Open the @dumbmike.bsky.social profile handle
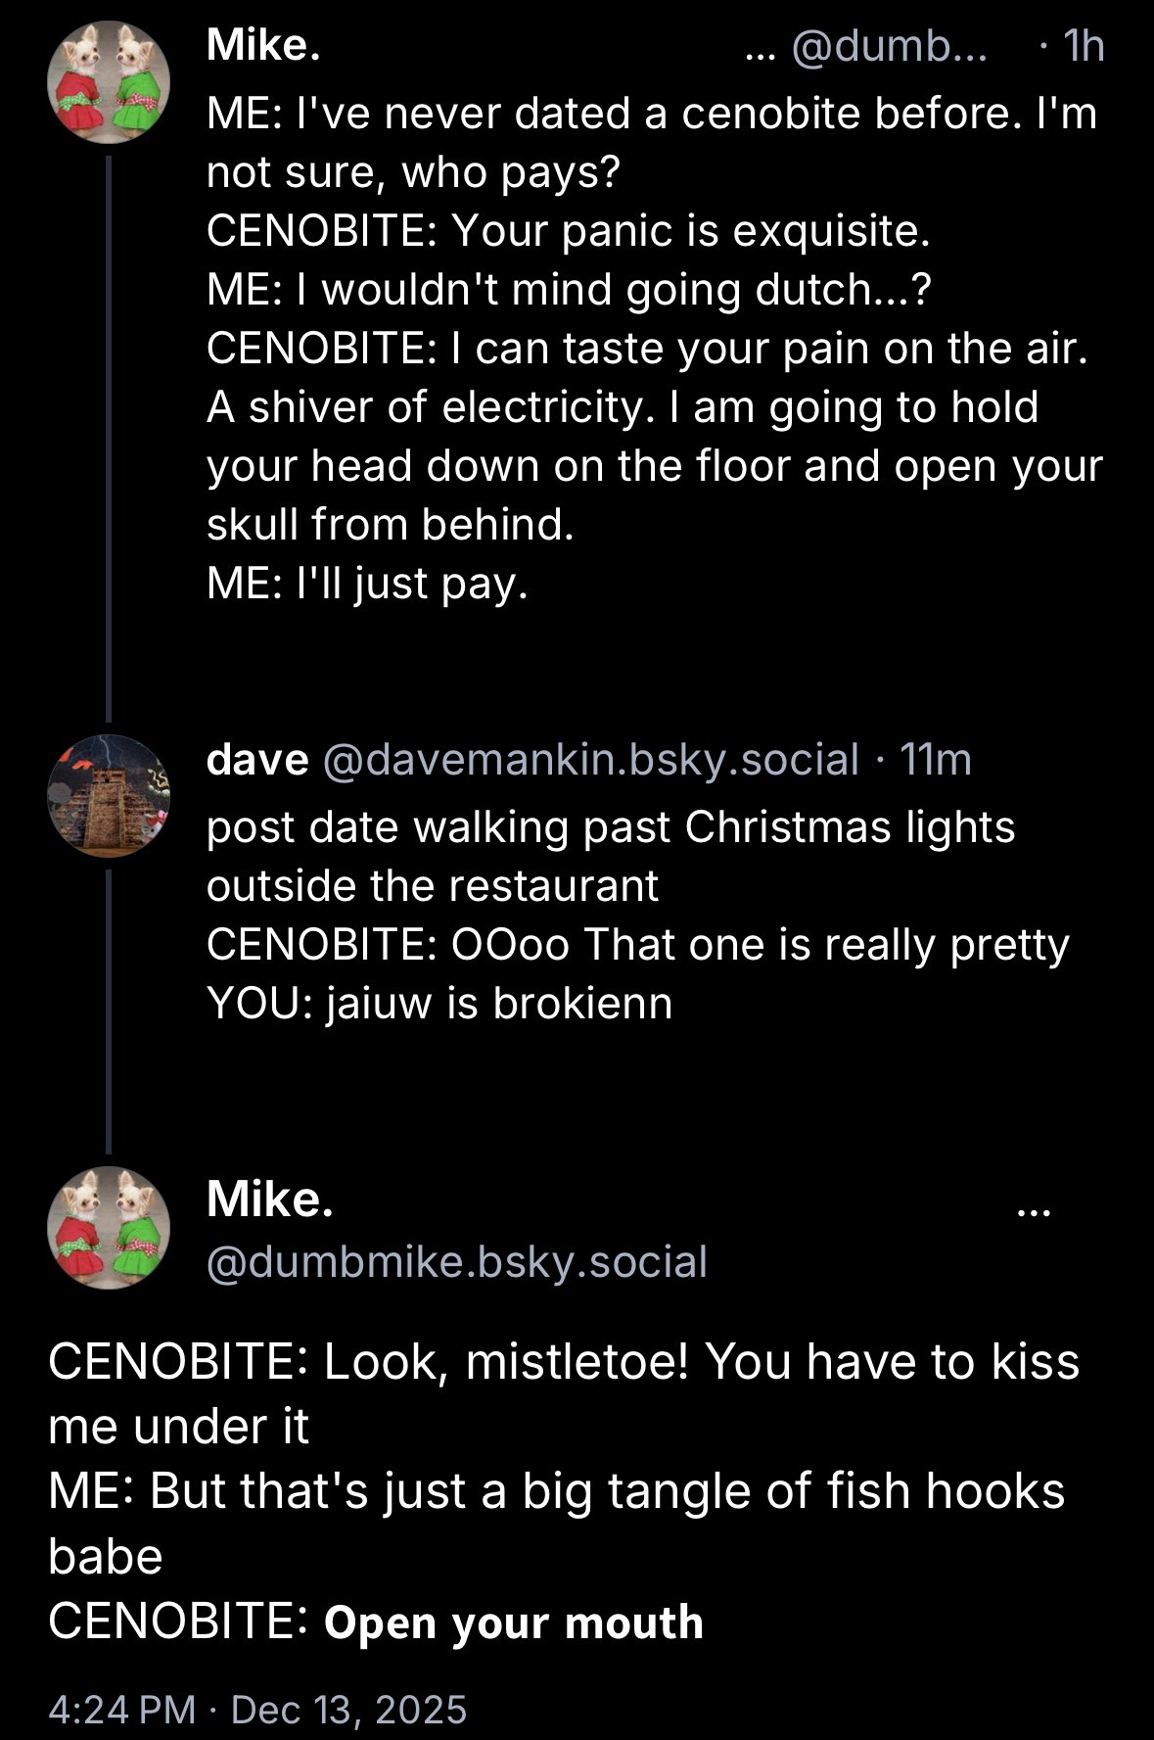 pyautogui.click(x=456, y=1261)
